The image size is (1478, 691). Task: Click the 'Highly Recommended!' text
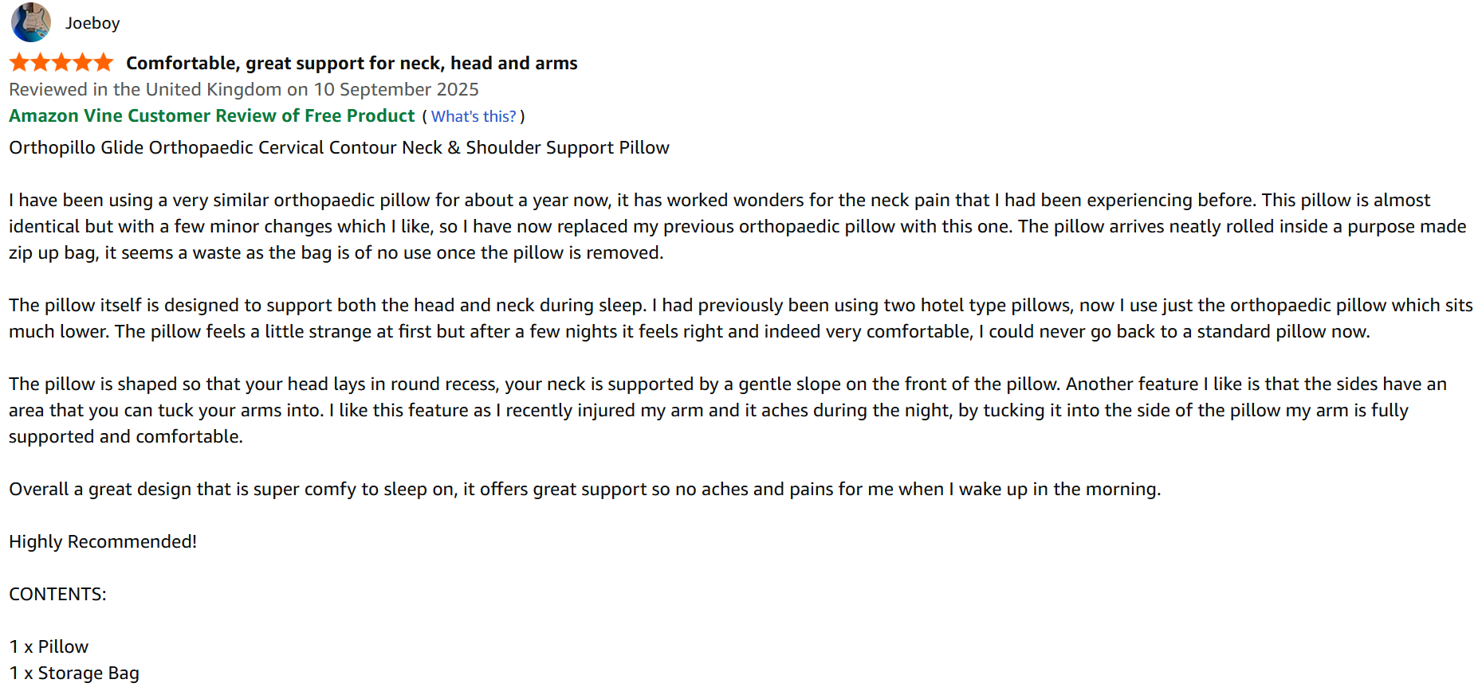point(103,541)
